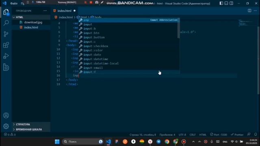Click html in the breadcrumb
Screen dimensions: 260x146
pos(83,17)
